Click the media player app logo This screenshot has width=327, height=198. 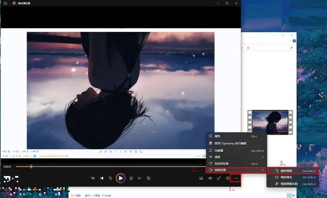point(14,3)
